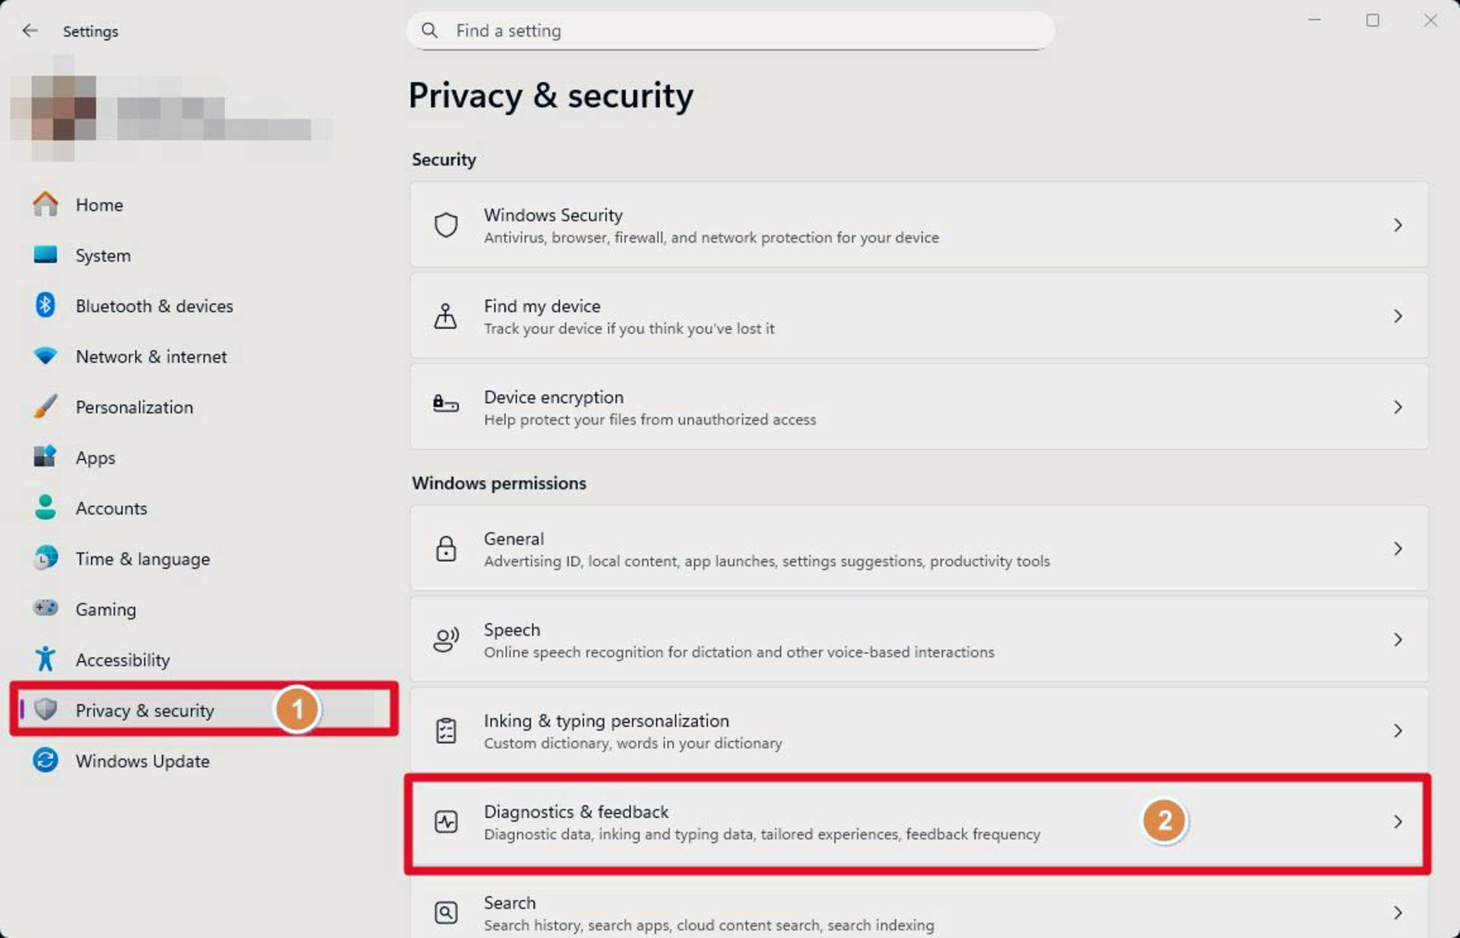Expand Find my device chevron

[1398, 316]
